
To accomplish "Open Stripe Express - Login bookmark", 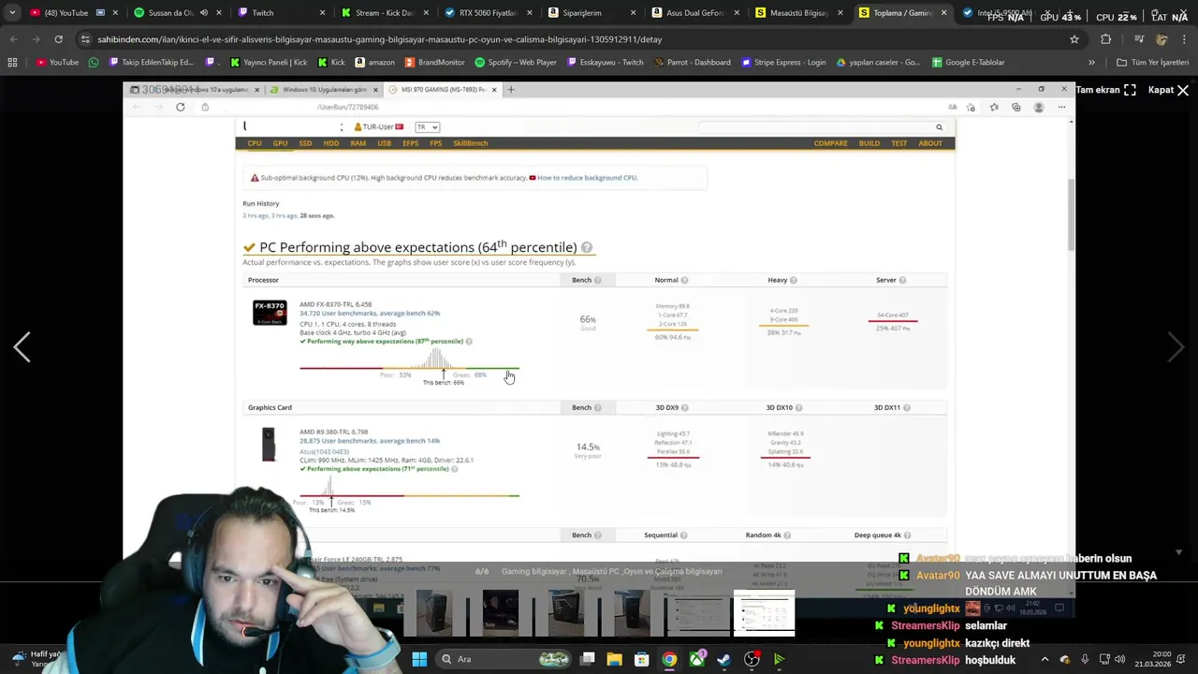I will [x=783, y=63].
